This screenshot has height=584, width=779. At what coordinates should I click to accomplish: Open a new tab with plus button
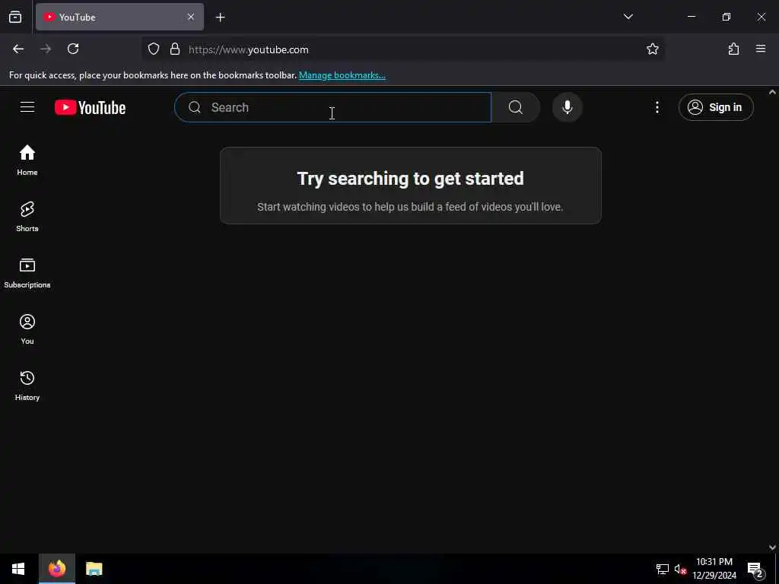pos(220,17)
